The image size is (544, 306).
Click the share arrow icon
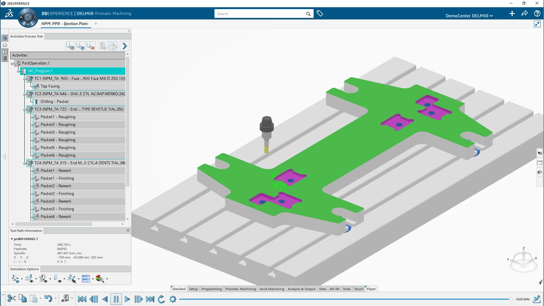point(524,14)
